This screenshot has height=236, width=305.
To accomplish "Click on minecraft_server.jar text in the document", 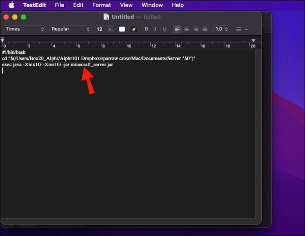I will (92, 65).
